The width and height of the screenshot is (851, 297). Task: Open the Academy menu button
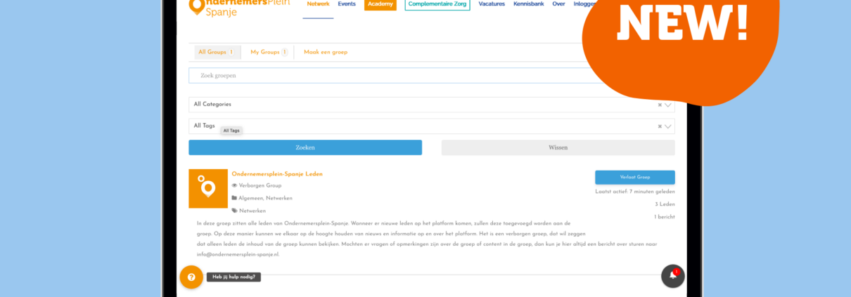pyautogui.click(x=380, y=4)
